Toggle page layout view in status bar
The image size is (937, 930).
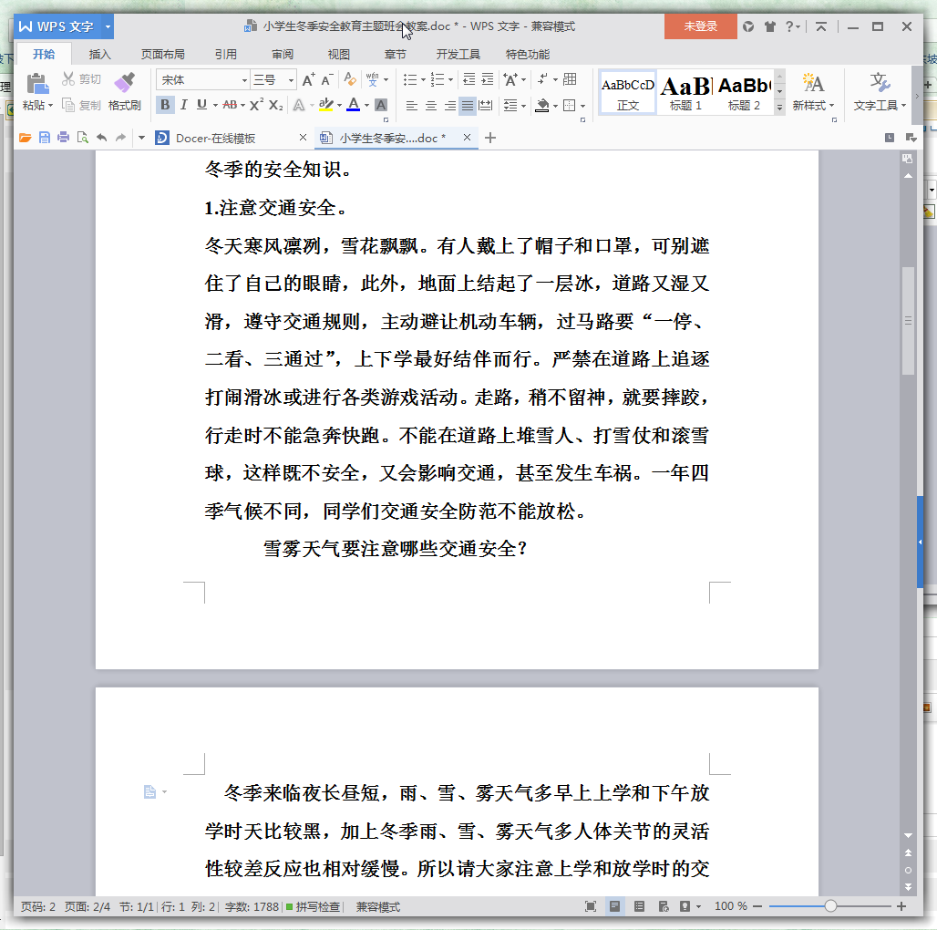[614, 906]
